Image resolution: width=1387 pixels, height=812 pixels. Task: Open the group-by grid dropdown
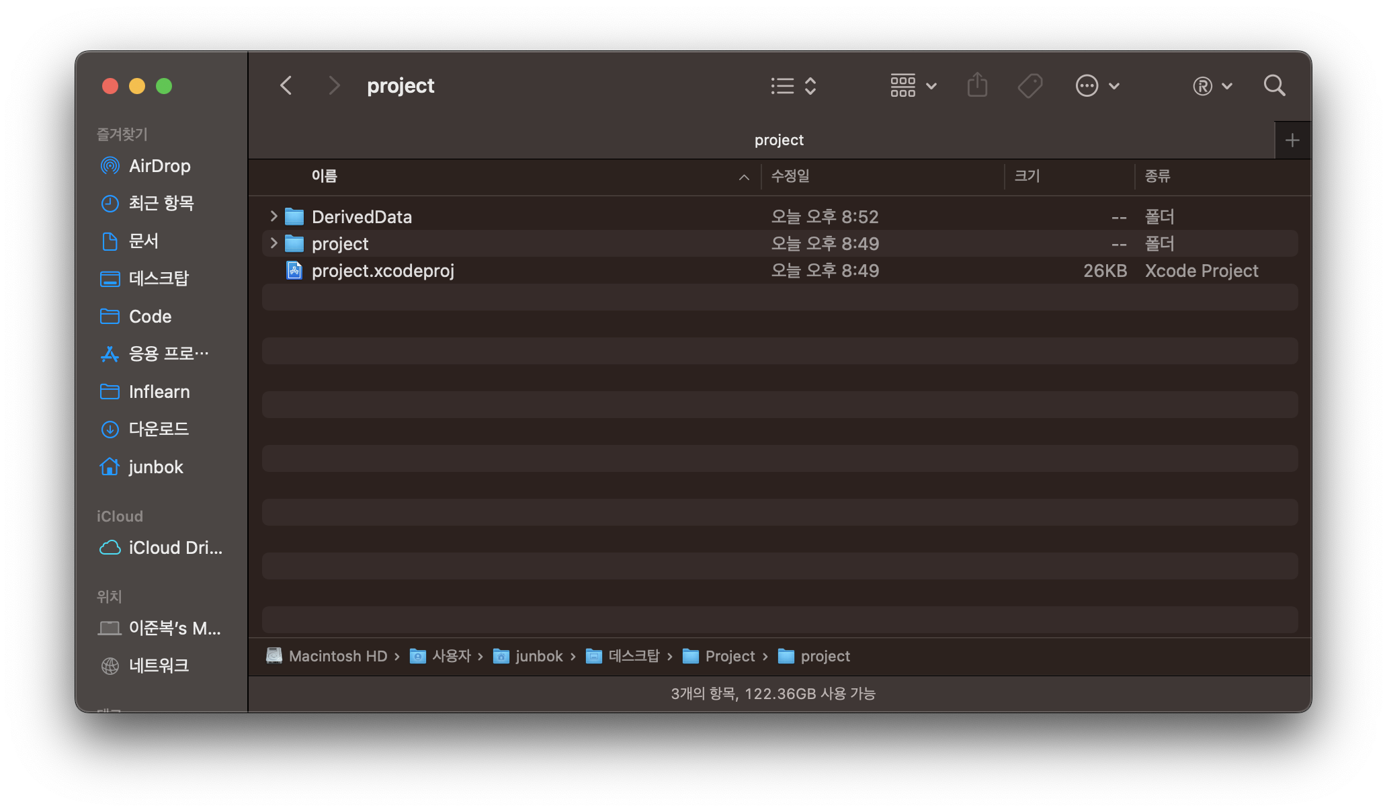point(913,86)
